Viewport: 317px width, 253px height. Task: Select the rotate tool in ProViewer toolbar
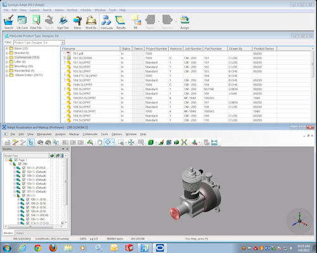[107, 142]
